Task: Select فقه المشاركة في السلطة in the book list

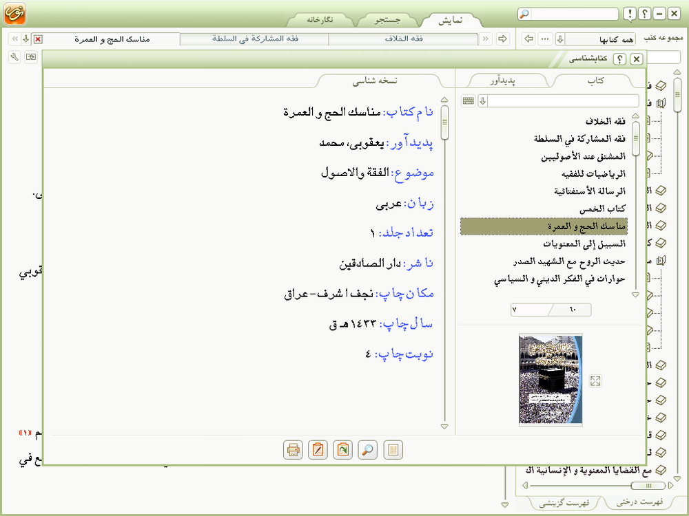Action: 544,139
